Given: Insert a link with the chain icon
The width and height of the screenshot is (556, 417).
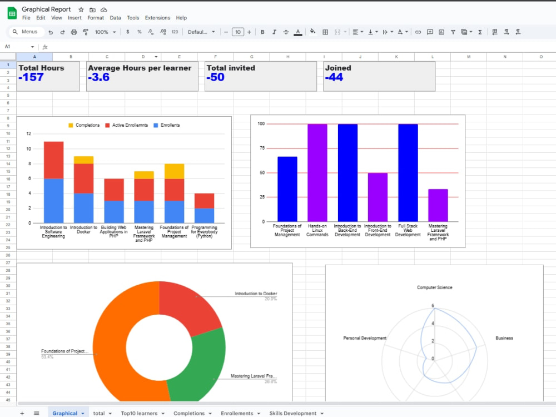Looking at the screenshot, I should pos(418,32).
